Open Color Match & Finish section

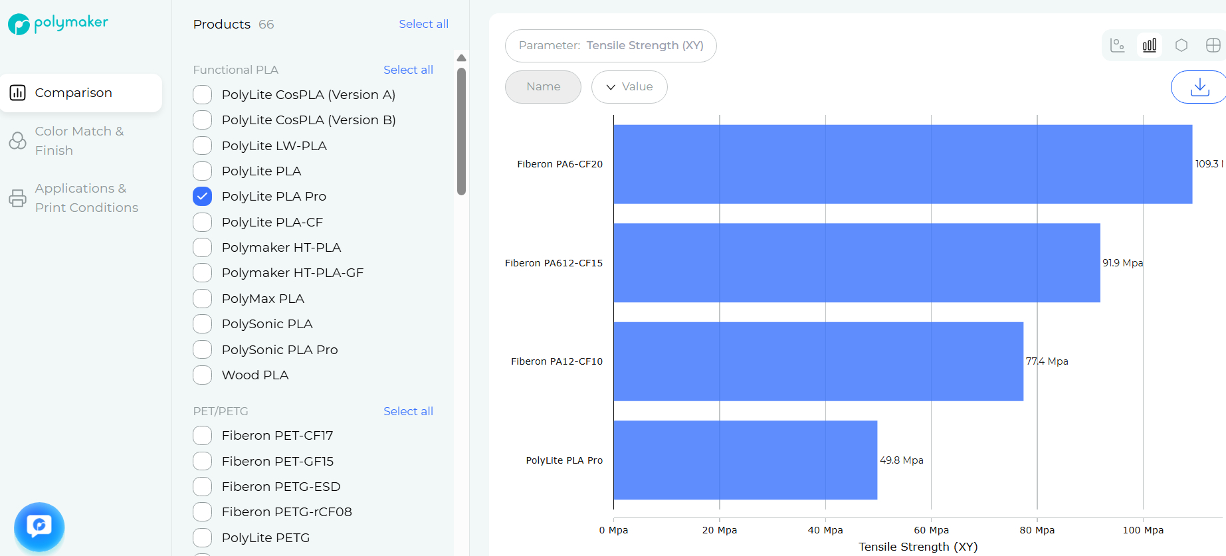pos(80,141)
